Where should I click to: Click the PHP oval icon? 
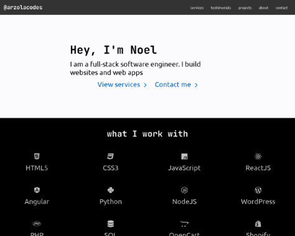point(37,224)
